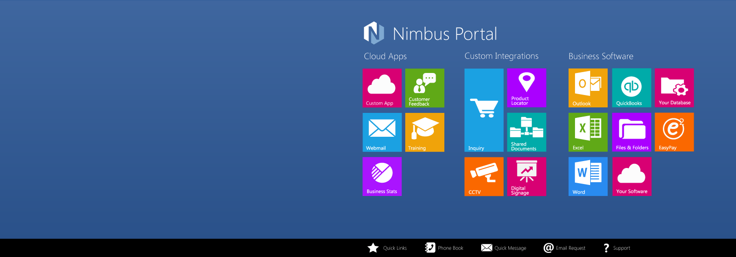The image size is (736, 257).
Task: Launch the Webmail envelope tile
Action: [x=382, y=132]
